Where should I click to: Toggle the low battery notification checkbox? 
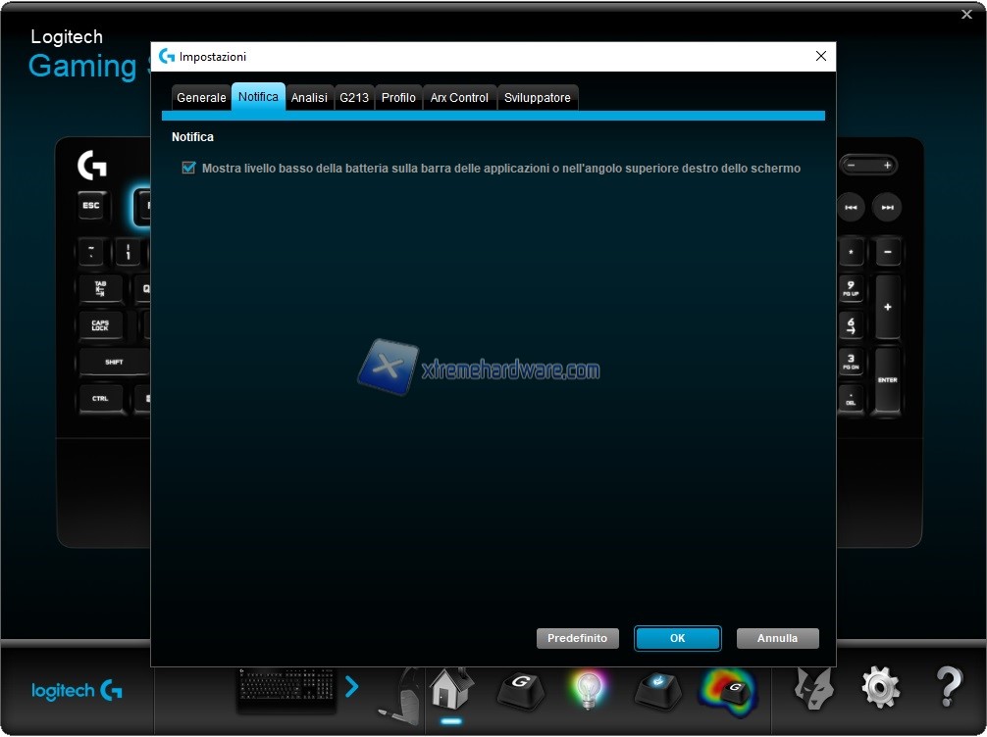188,169
